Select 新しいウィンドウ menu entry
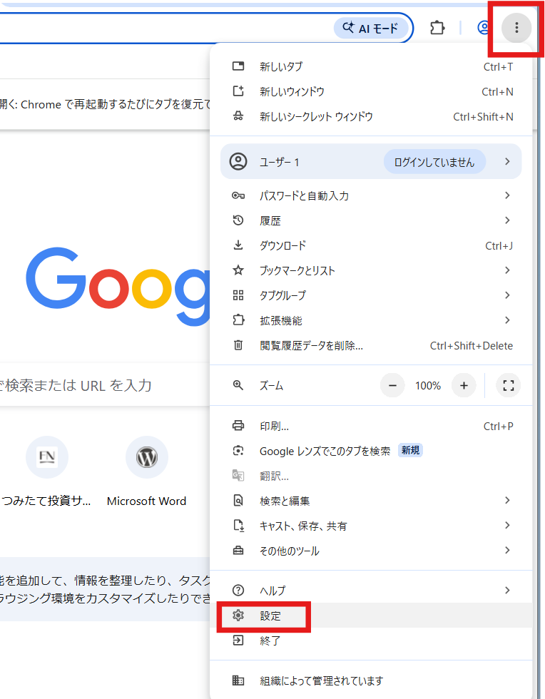Viewport: 545px width, 699px height. (x=371, y=91)
